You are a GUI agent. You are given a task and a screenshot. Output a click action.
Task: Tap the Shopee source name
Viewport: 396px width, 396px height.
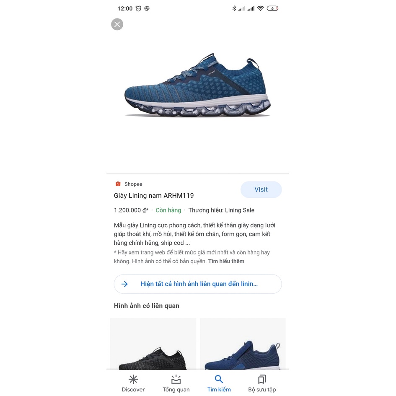coord(133,184)
